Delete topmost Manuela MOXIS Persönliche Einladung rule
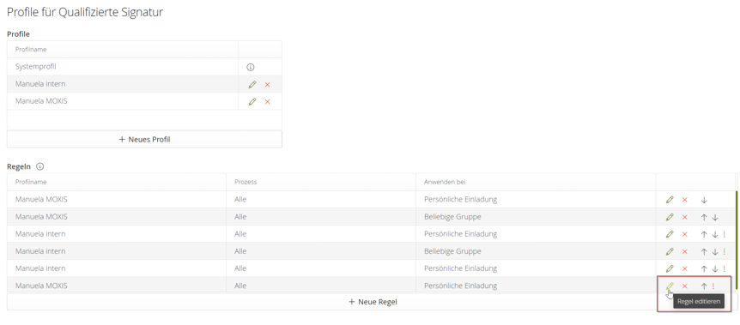 click(x=685, y=200)
